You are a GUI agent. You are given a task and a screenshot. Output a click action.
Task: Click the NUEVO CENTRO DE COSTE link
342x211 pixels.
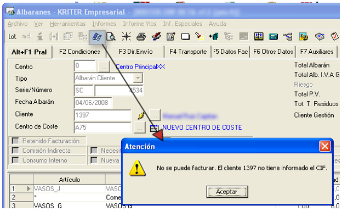click(202, 127)
